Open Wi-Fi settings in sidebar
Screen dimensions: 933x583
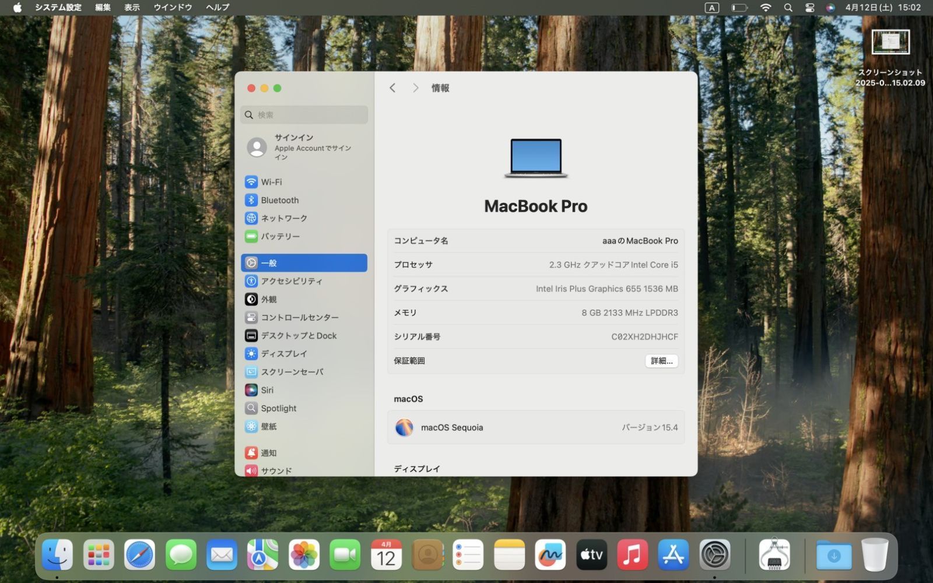tap(304, 182)
